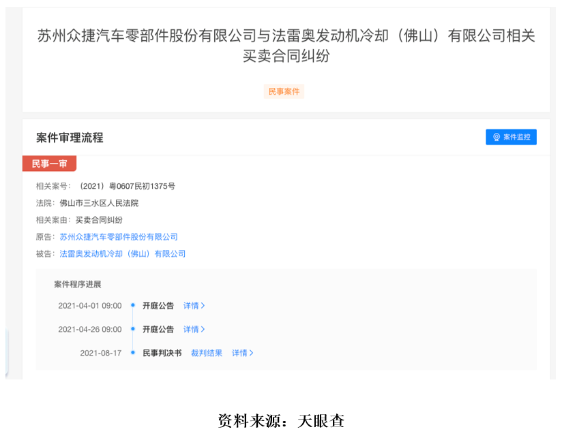
Task: Open the 裁判结果 link
Action: tap(207, 354)
